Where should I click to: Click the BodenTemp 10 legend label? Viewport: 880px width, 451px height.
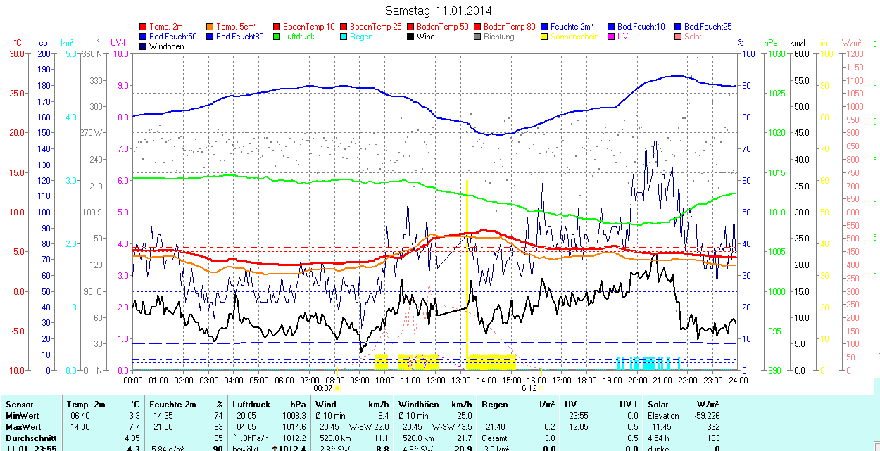click(x=308, y=27)
